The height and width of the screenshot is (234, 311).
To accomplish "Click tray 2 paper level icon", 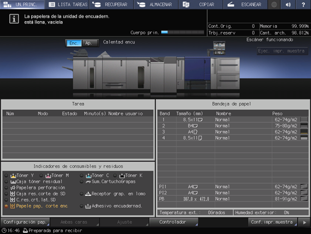I will [304, 125].
